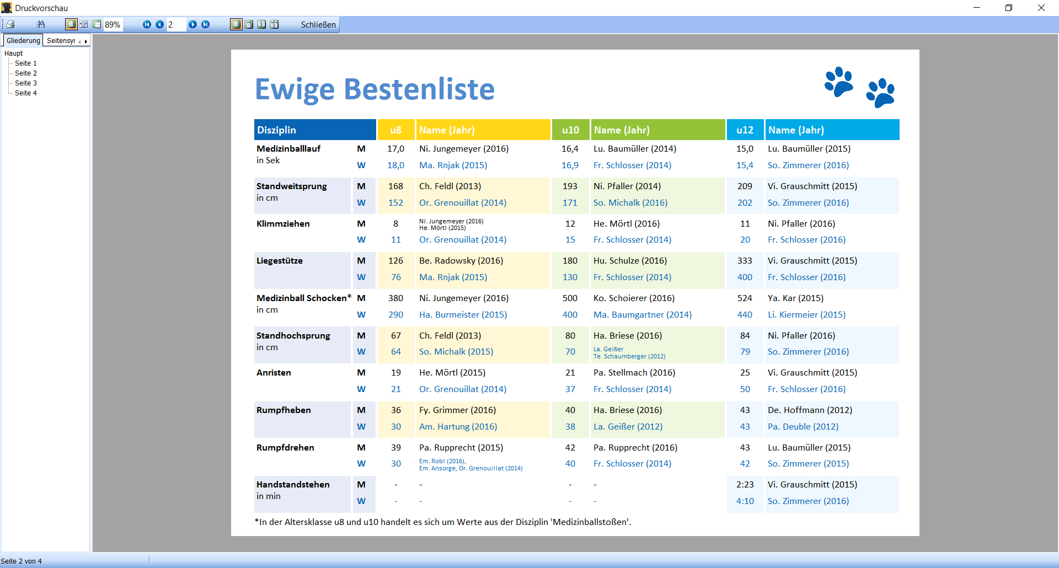Switch to continuous page layout
1059x568 pixels.
[249, 24]
